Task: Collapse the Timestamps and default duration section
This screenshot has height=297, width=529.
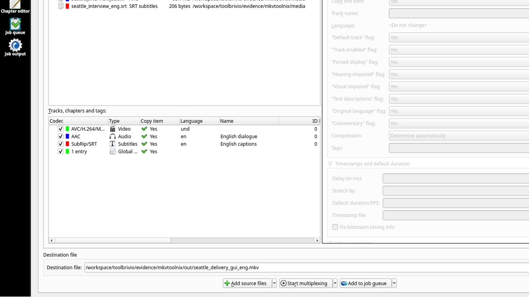Action: coord(330,164)
